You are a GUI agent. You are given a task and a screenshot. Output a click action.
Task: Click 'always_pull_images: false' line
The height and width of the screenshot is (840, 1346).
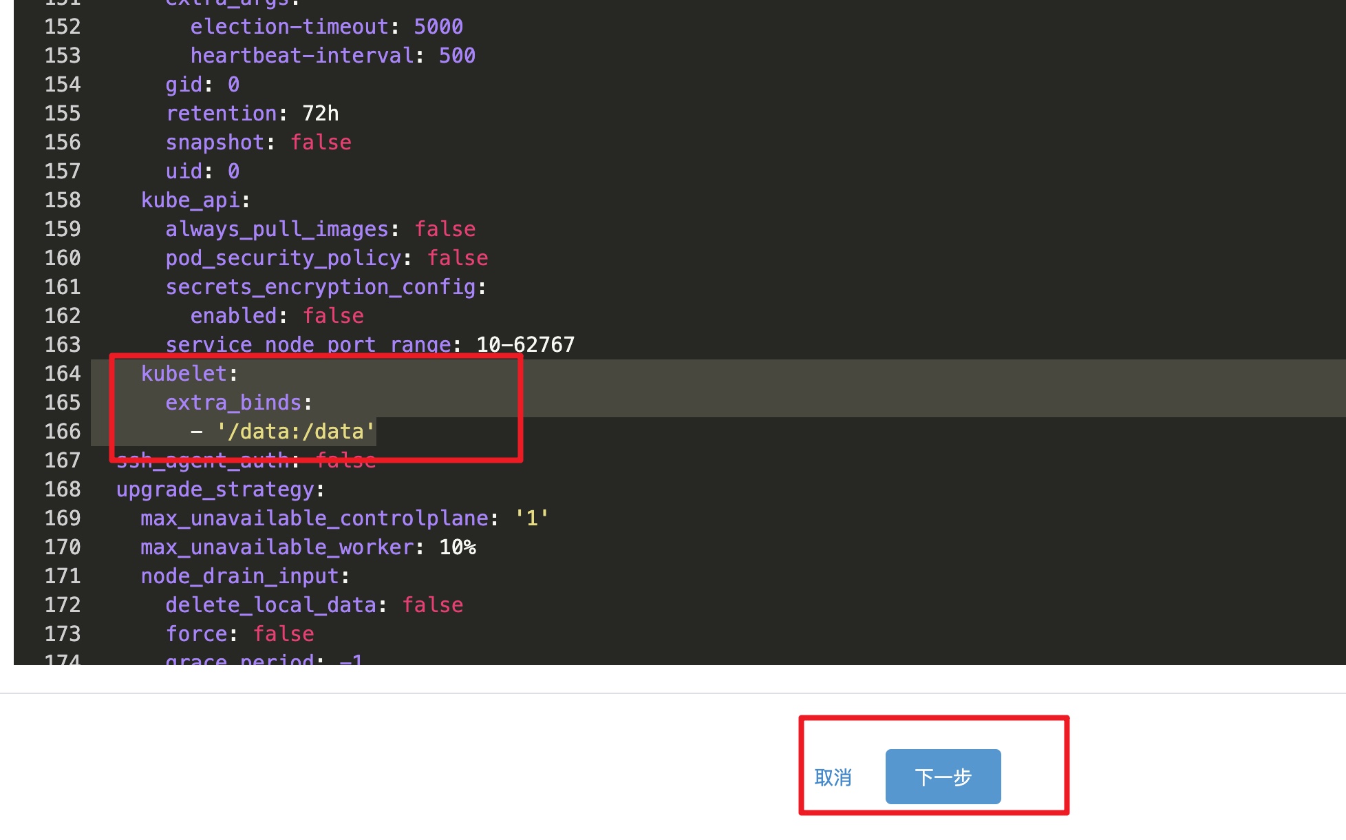tap(320, 229)
